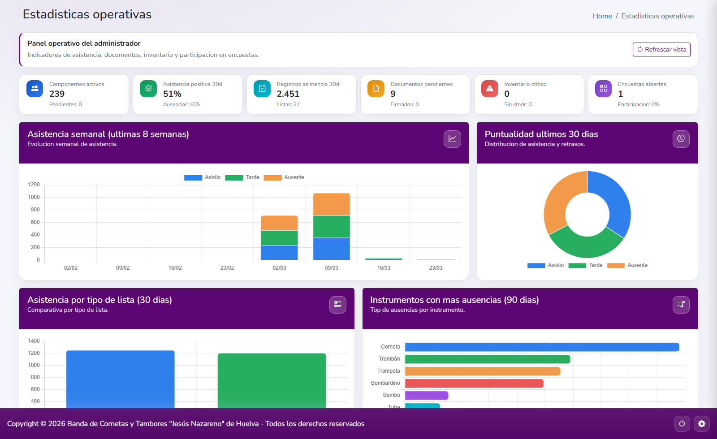The width and height of the screenshot is (717, 439).
Task: Click the Corneta bar in absences chart
Action: click(542, 347)
